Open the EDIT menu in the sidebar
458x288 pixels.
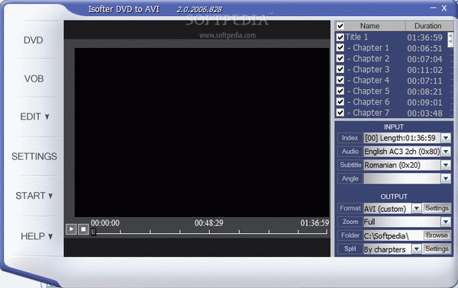tap(34, 117)
